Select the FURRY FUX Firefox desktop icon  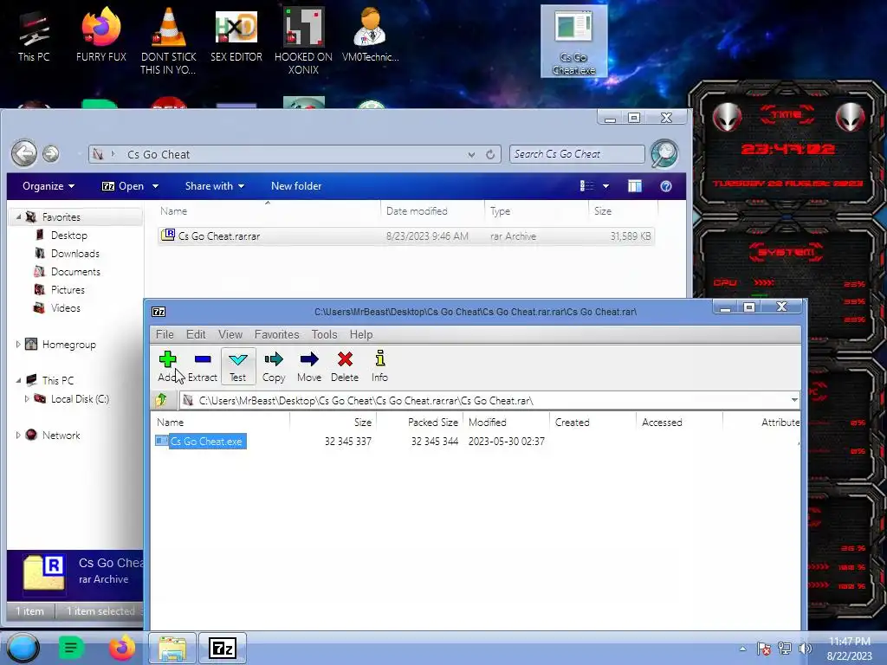point(101,35)
